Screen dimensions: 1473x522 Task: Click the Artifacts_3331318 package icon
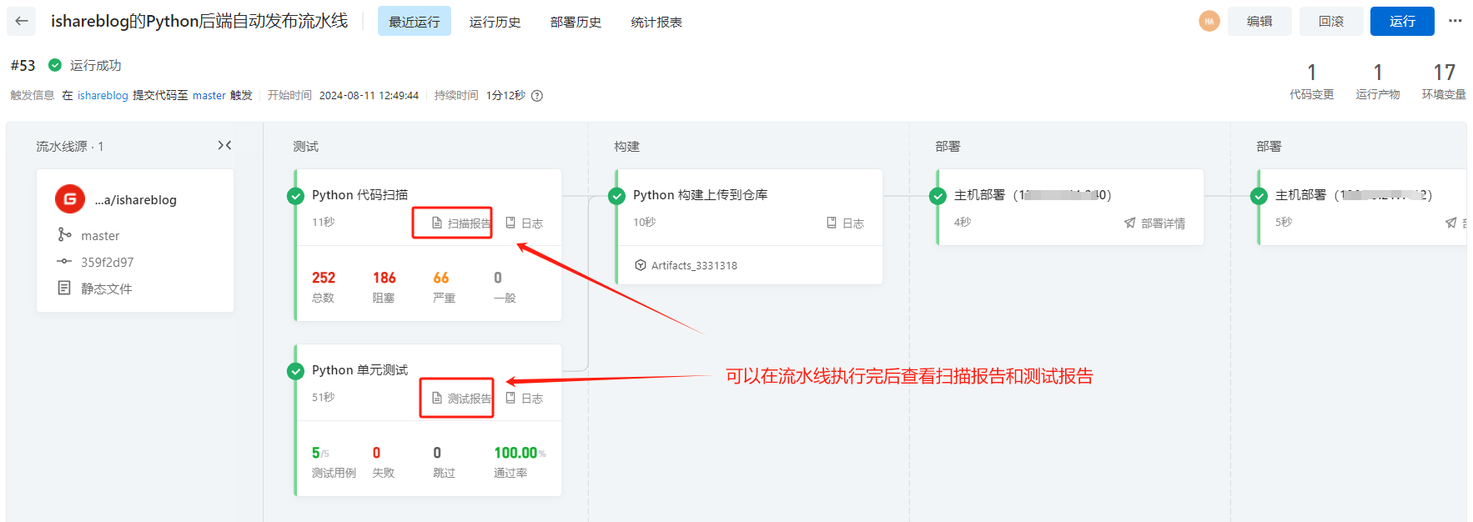pos(641,265)
